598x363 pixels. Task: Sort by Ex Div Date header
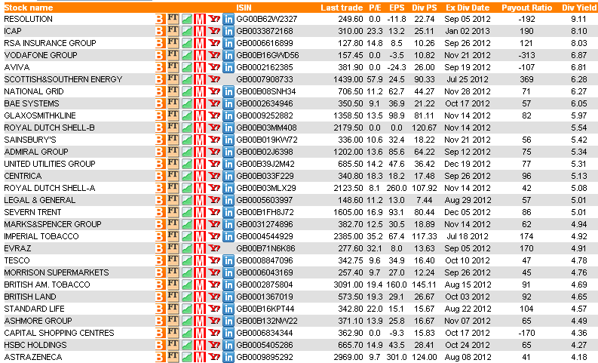(x=468, y=8)
